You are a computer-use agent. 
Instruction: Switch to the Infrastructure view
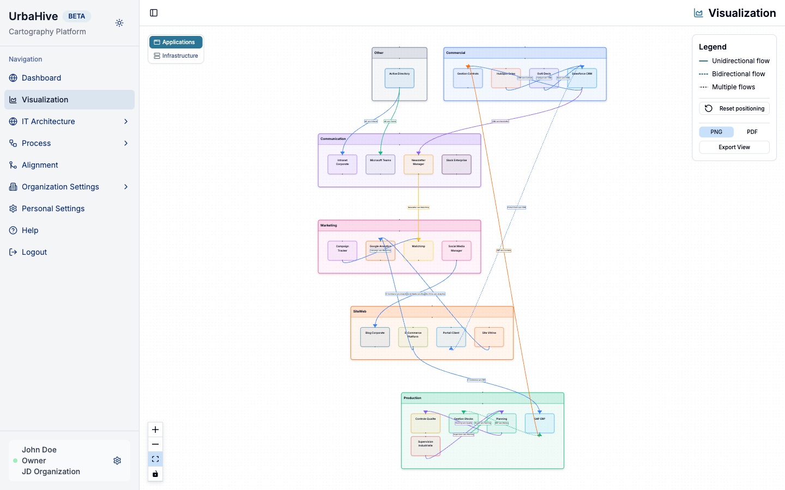tap(176, 56)
